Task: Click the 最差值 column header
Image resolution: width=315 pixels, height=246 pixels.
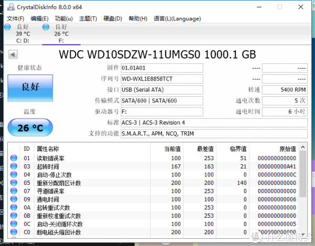Action: point(199,149)
